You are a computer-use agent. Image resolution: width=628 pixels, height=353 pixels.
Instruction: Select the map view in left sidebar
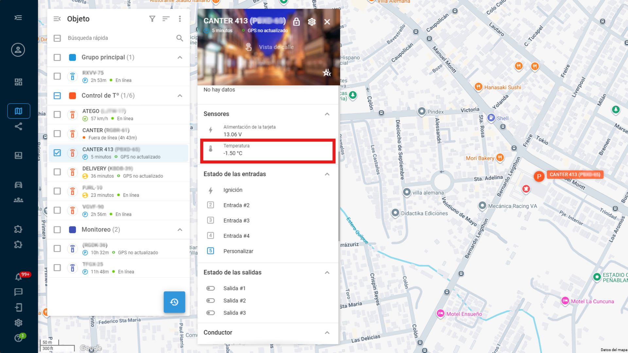(x=19, y=111)
